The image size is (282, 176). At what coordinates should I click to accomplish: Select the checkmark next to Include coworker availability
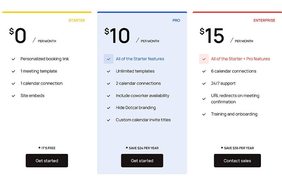point(109,96)
